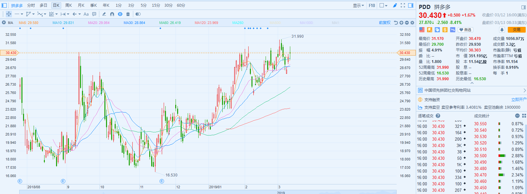Click the undo reset chart icon
Viewport: 527px width, 194px height.
pyautogui.click(x=396, y=23)
